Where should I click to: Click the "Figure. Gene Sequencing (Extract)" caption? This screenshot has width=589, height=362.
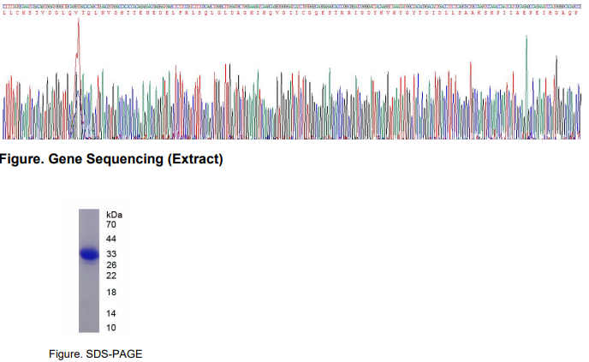coord(111,159)
